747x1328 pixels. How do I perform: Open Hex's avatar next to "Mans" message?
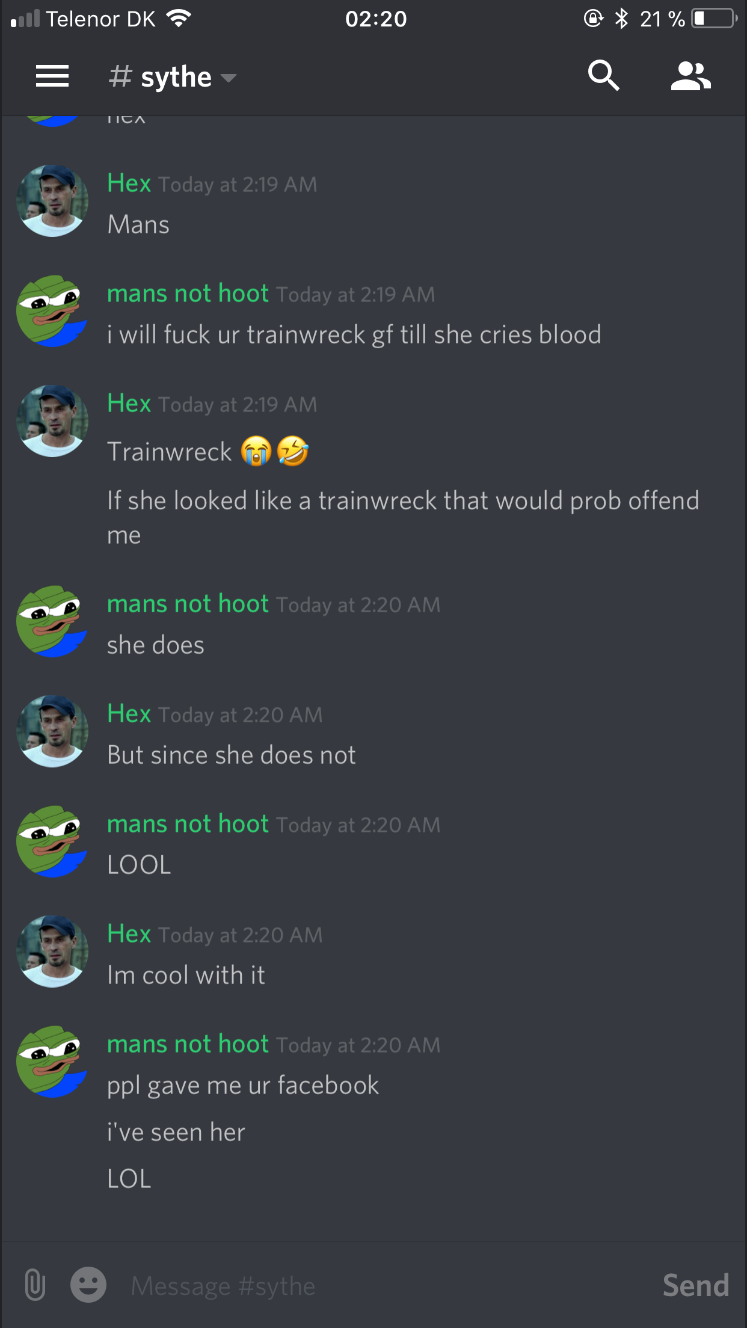tap(52, 201)
